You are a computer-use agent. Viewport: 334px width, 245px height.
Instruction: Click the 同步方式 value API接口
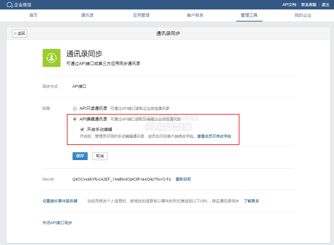click(x=79, y=87)
